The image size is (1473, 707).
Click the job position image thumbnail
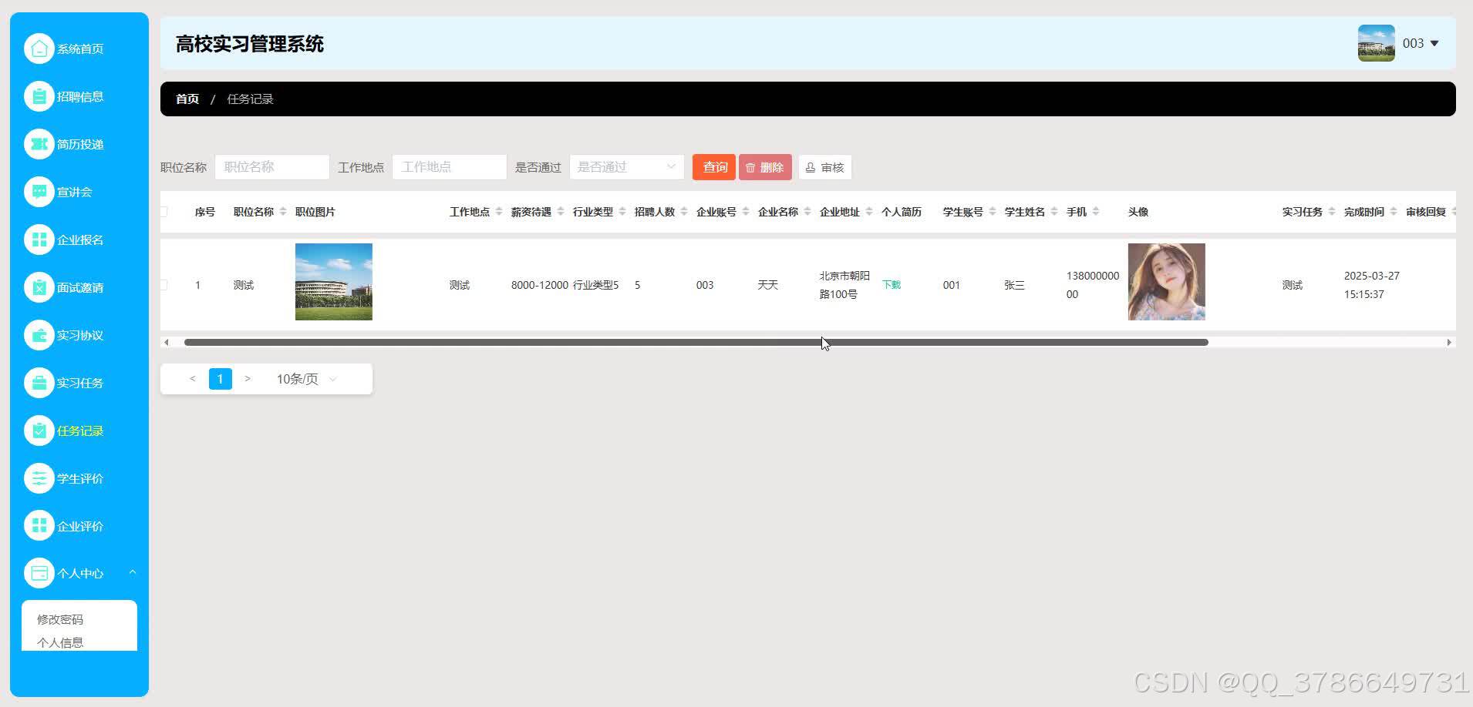tap(333, 281)
